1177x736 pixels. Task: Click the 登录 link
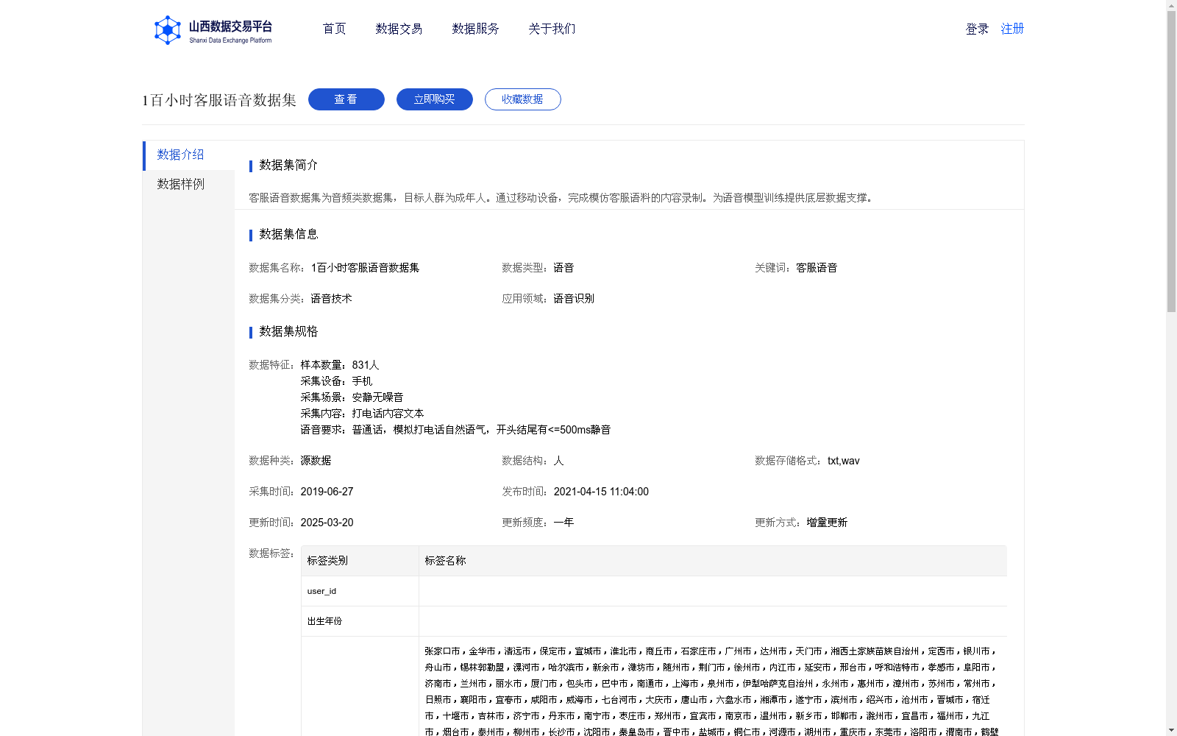click(976, 29)
